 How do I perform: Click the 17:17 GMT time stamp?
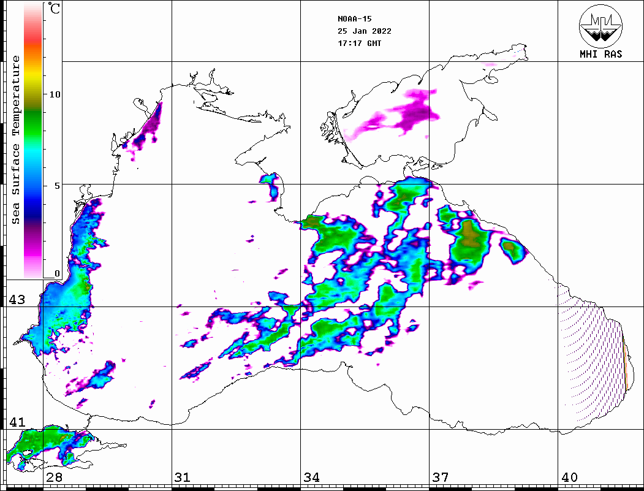[359, 44]
